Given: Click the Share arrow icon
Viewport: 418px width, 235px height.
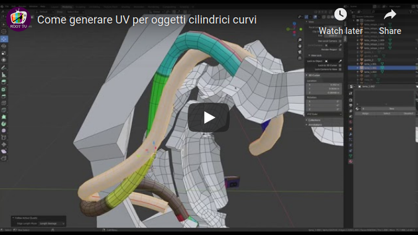Looking at the screenshot, I should point(390,15).
